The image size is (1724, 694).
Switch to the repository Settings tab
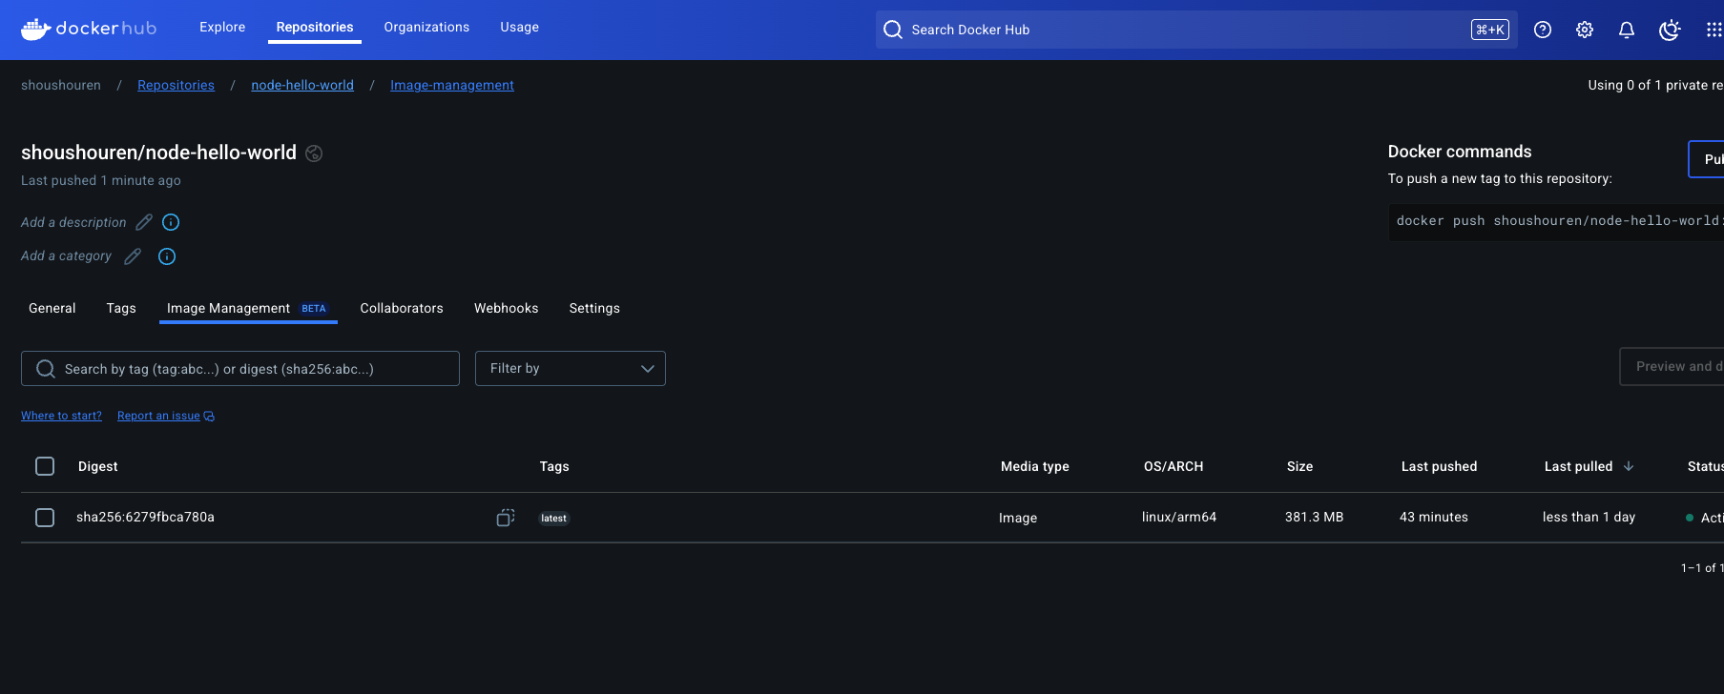(x=594, y=308)
